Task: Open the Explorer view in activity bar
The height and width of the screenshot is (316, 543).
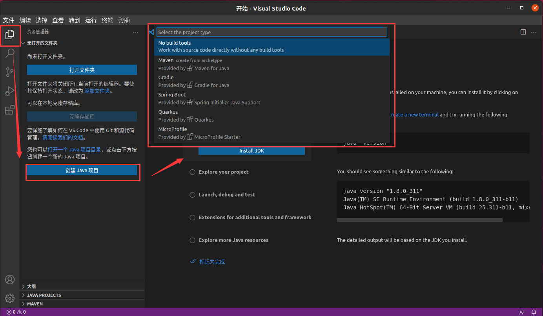Action: coord(10,35)
